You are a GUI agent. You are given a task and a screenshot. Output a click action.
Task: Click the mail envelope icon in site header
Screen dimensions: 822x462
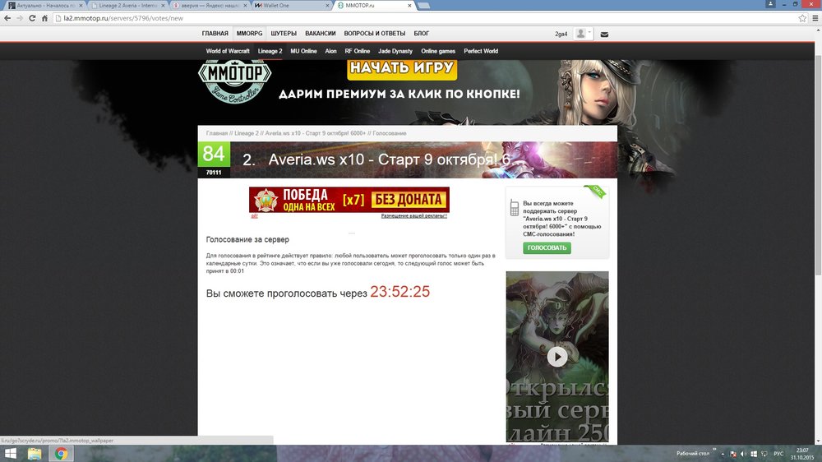pos(604,35)
